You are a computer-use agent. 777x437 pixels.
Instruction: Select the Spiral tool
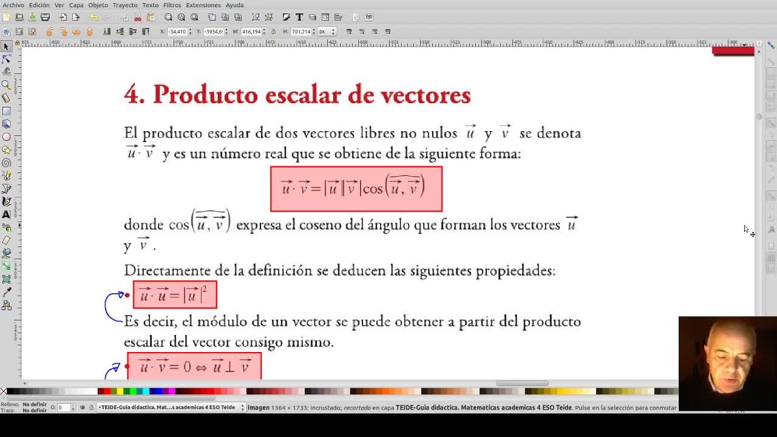7,163
